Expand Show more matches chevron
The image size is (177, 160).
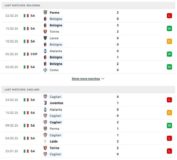[103, 79]
